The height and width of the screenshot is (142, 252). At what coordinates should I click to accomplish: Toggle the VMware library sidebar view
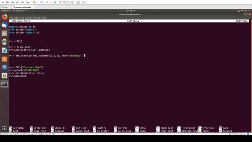(61, 2)
